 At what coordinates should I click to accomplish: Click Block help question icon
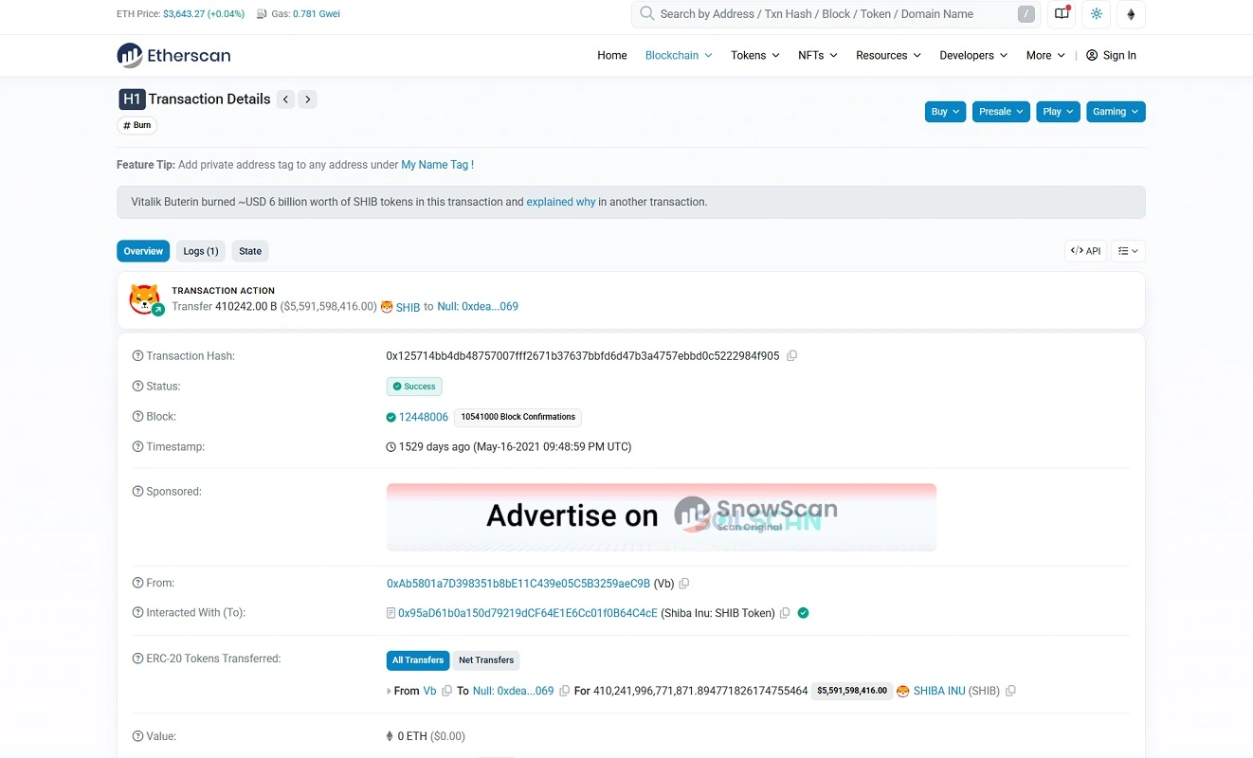[137, 417]
